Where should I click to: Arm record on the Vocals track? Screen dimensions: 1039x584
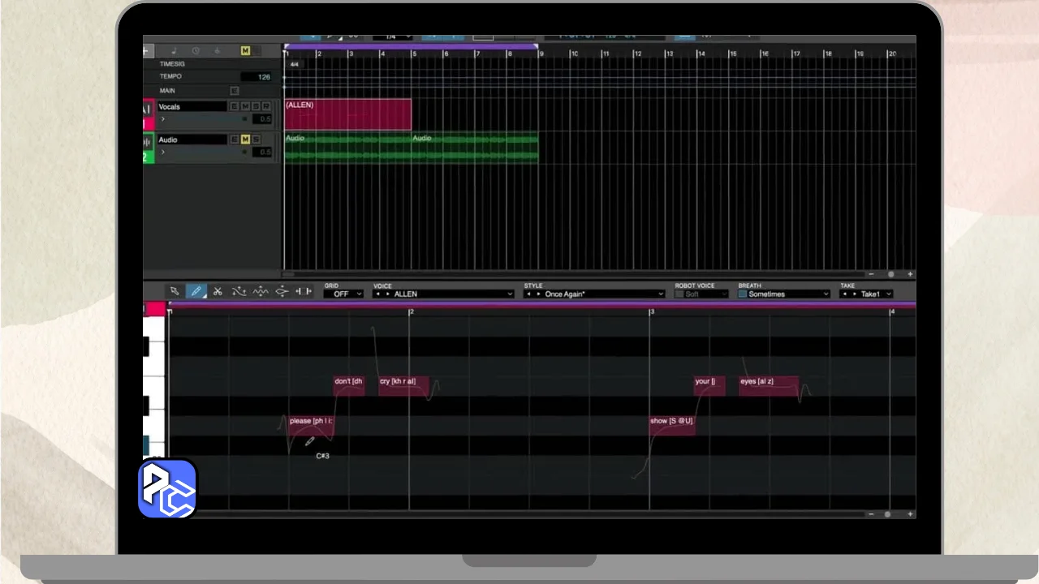click(265, 106)
